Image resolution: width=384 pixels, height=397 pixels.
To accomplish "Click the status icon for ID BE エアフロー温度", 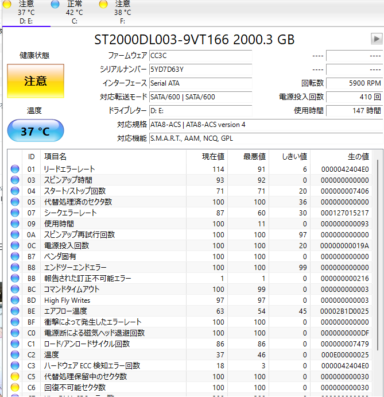I will point(15,311).
